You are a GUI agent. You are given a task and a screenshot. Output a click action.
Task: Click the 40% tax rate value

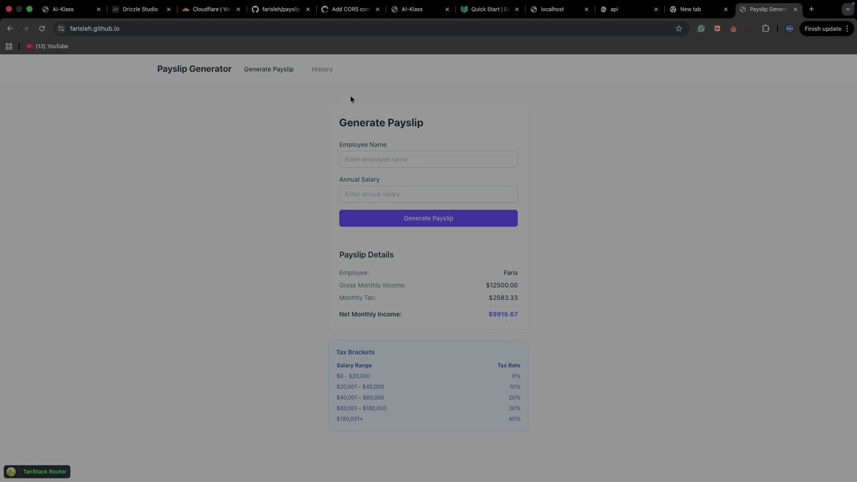point(514,419)
